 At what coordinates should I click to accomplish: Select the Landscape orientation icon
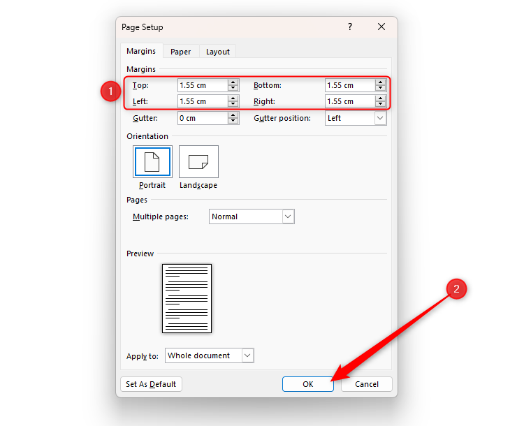click(x=198, y=162)
